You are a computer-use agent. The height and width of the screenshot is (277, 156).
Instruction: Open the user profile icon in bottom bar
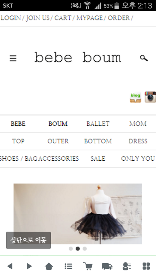(x=127, y=266)
